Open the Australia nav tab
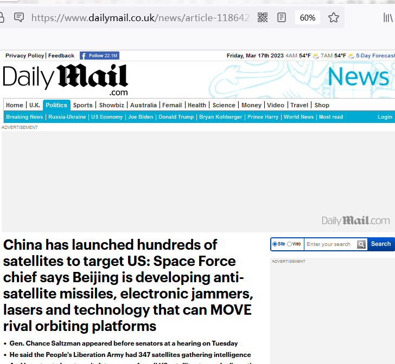 point(143,105)
